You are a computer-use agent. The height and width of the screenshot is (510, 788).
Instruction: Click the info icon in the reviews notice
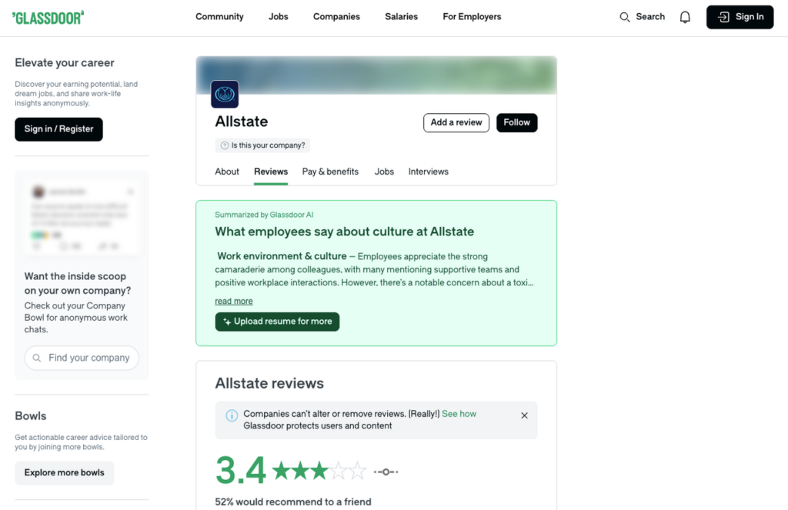point(231,415)
